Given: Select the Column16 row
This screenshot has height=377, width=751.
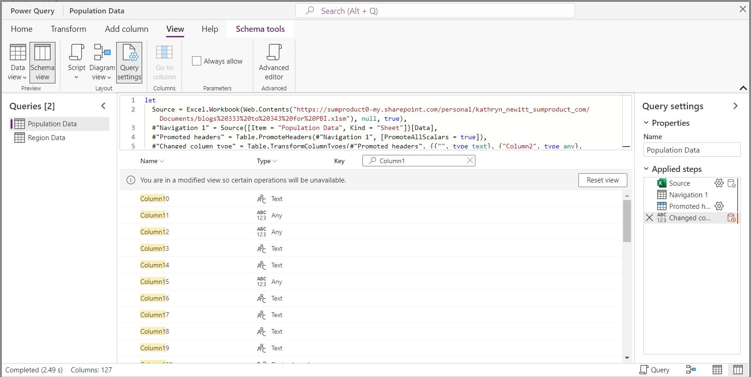Looking at the screenshot, I should point(371,298).
